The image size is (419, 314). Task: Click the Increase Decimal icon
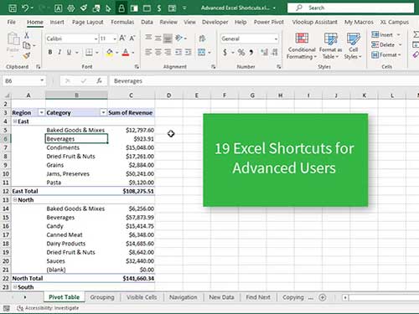click(x=264, y=52)
